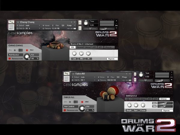Enable Dry radio button in Taikos All panel
Image resolution: width=180 pixels, height=135 pixels.
[70, 102]
